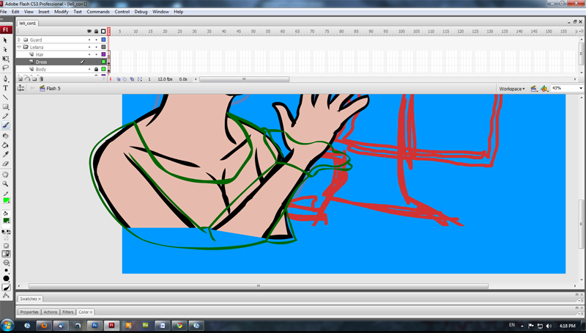Image resolution: width=586 pixels, height=333 pixels.
Task: Pick the Eraser tool
Action: click(x=6, y=164)
